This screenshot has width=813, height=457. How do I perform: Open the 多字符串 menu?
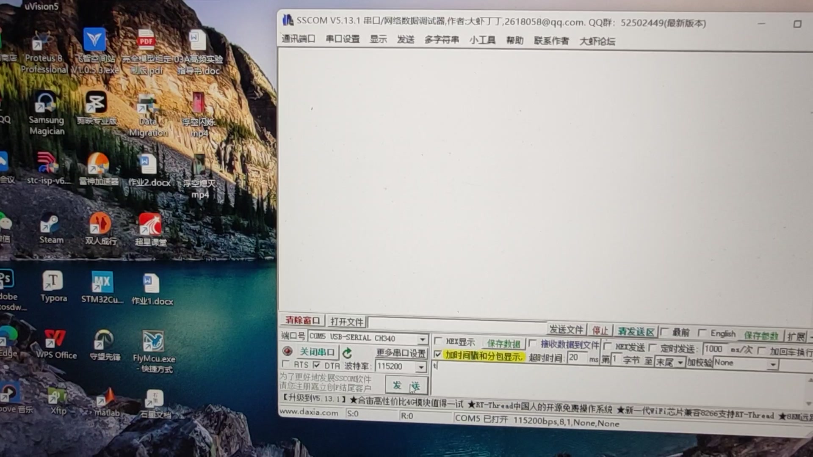(x=441, y=40)
